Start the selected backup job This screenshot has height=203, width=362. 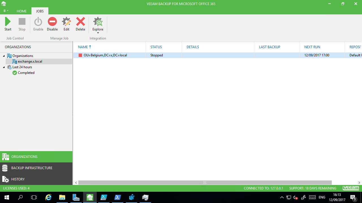(x=8, y=24)
